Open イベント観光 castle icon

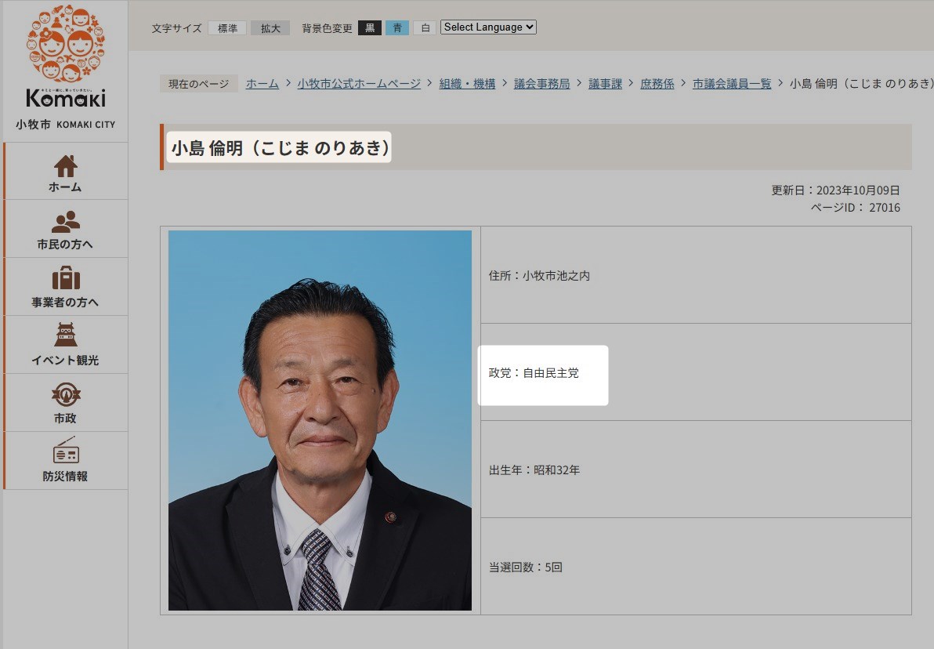(x=66, y=335)
